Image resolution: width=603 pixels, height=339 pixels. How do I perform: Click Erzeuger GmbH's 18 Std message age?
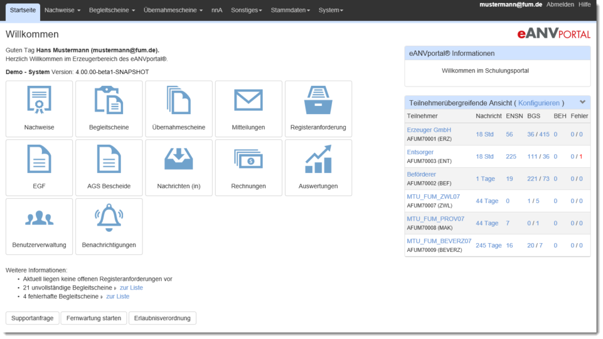click(485, 135)
